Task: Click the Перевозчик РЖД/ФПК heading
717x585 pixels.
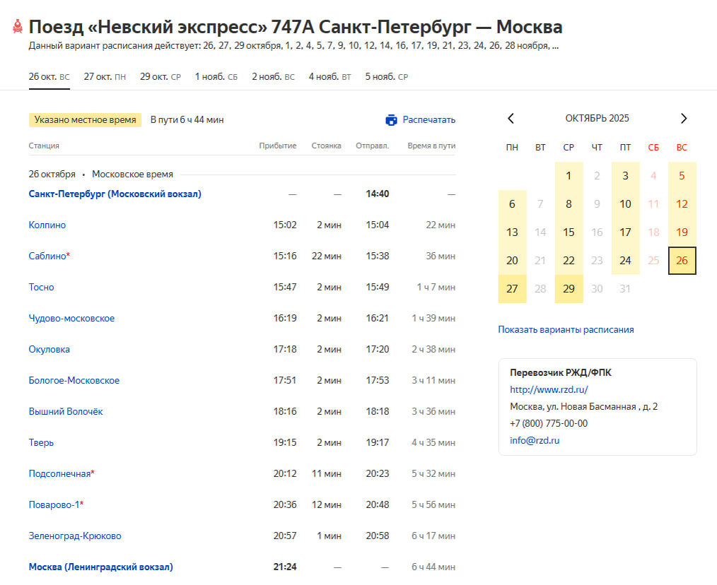Action: tap(561, 372)
